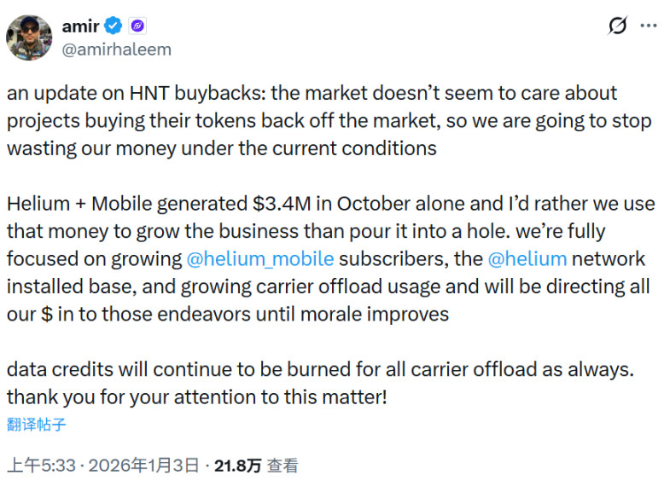
Task: Open Grok via the slashed-circle icon
Action: tap(617, 26)
